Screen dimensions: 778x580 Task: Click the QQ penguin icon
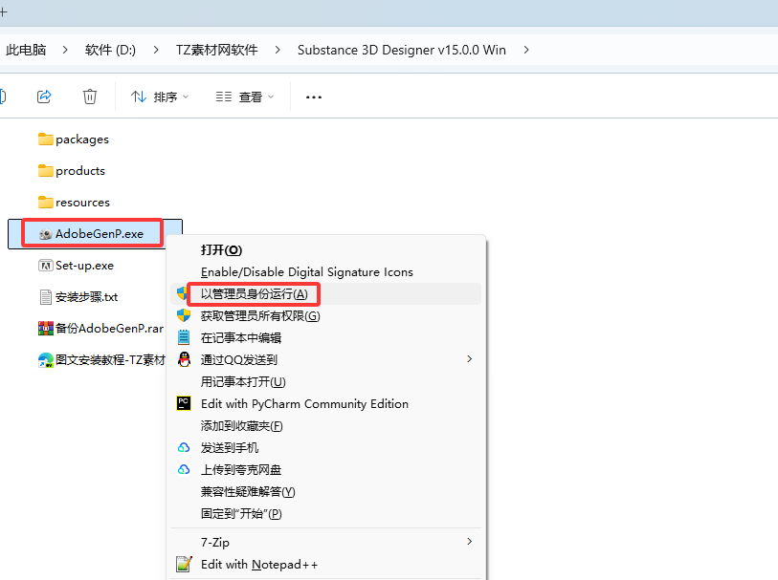(184, 359)
